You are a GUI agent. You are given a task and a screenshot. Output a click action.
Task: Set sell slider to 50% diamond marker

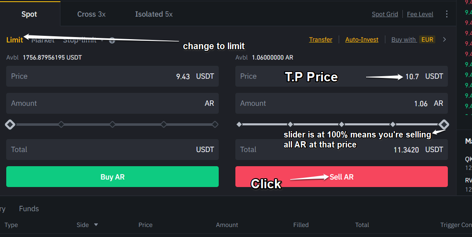[x=342, y=124]
